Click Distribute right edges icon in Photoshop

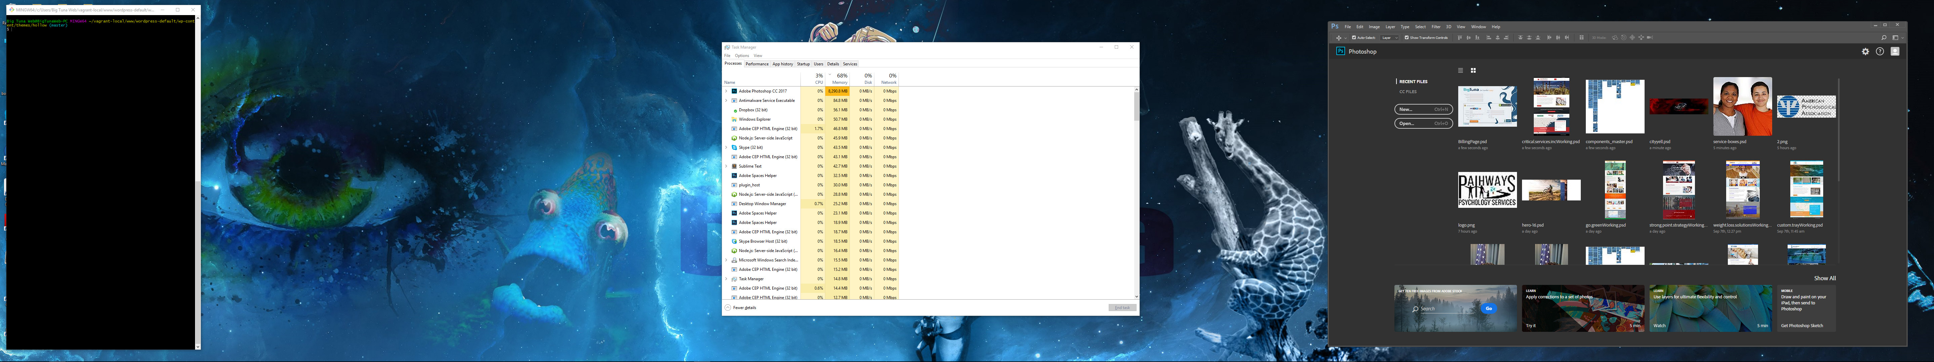1567,38
